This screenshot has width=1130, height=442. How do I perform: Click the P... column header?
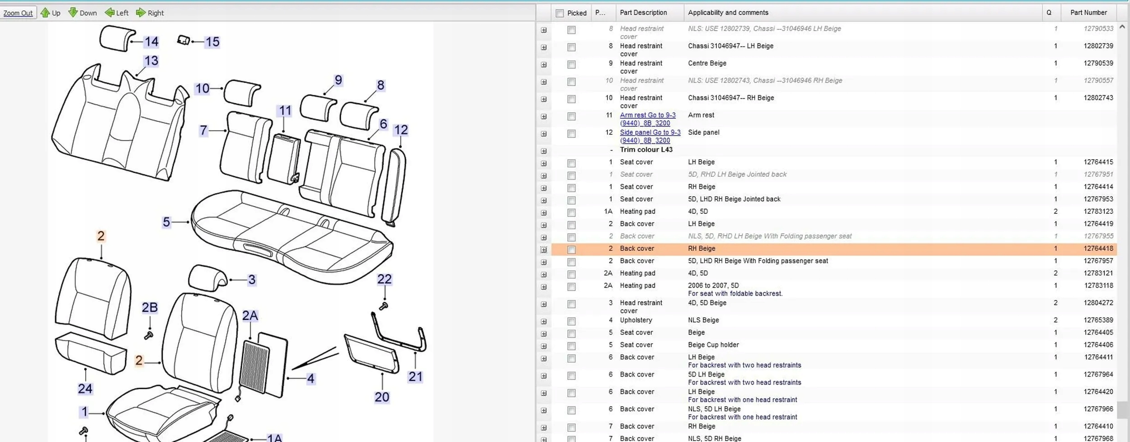click(x=604, y=13)
